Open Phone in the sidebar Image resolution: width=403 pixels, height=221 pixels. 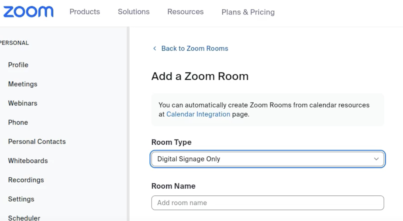pyautogui.click(x=18, y=122)
